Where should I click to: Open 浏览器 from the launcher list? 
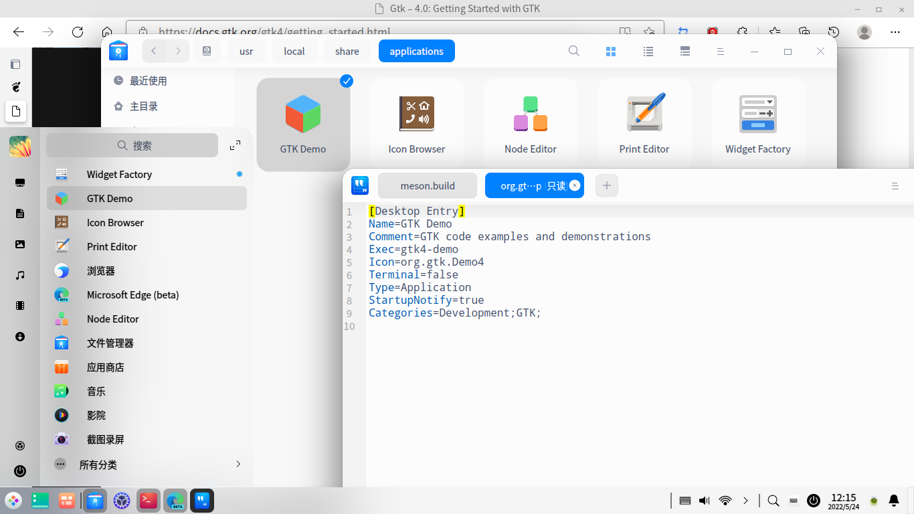147,270
